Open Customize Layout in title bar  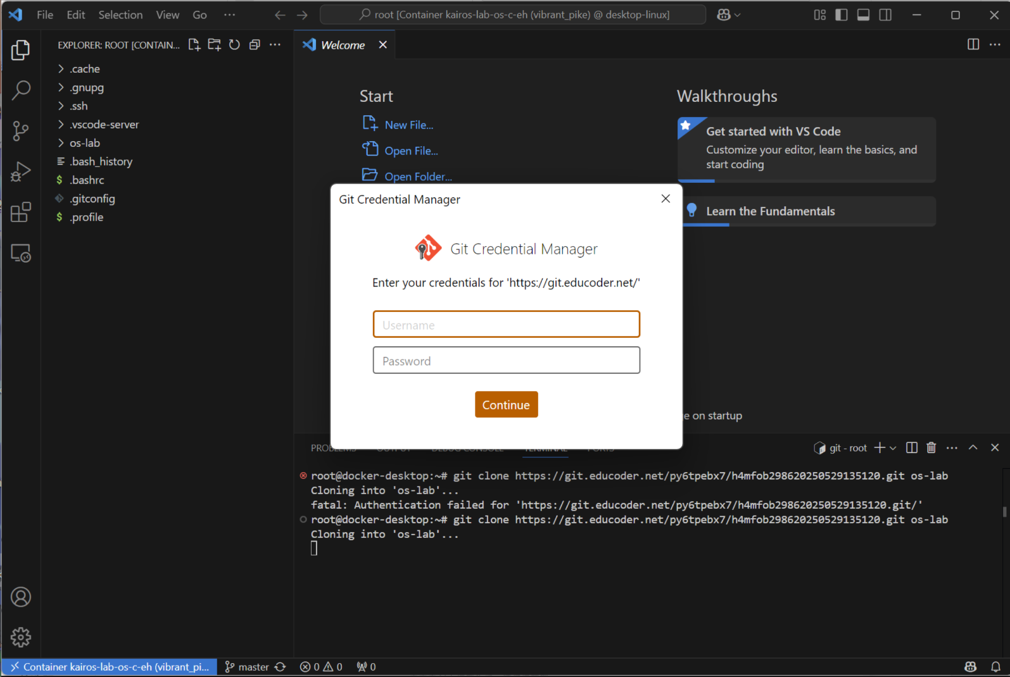pyautogui.click(x=820, y=15)
